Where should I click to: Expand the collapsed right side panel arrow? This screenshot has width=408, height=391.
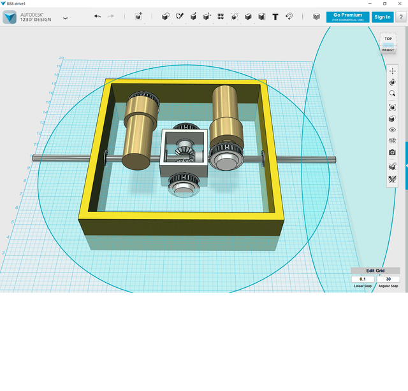coord(407,166)
